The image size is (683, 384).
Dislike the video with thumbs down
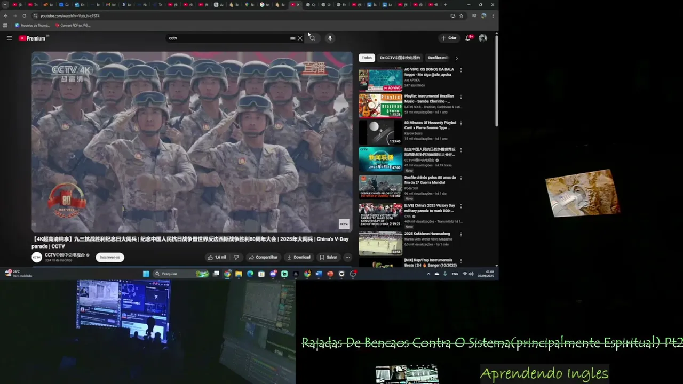(236, 257)
